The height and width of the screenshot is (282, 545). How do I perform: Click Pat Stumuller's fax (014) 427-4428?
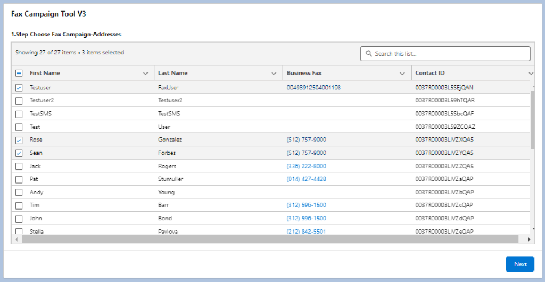click(x=306, y=179)
